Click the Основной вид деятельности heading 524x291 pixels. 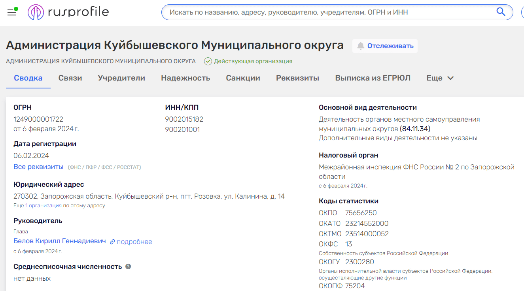[368, 107]
